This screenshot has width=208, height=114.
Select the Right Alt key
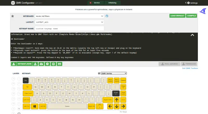click(x=92, y=106)
